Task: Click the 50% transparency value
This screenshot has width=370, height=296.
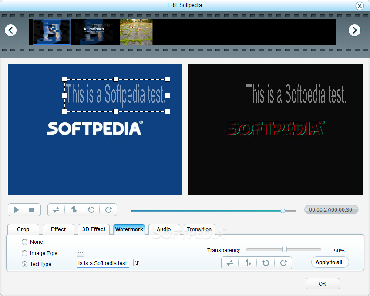Action: pos(339,251)
